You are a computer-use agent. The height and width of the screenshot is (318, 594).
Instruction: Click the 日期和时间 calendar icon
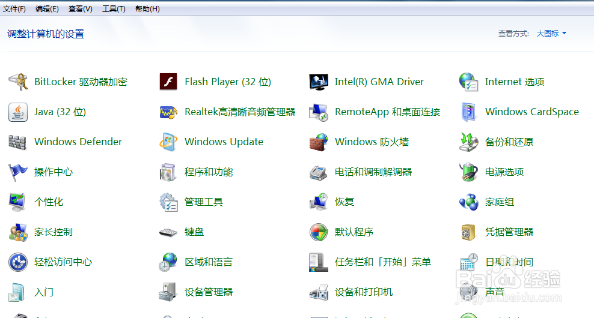tap(468, 262)
